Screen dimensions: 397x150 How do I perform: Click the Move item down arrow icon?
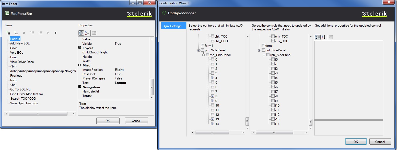point(55,33)
